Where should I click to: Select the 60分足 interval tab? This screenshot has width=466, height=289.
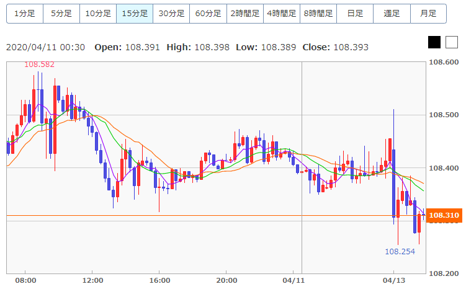(208, 13)
